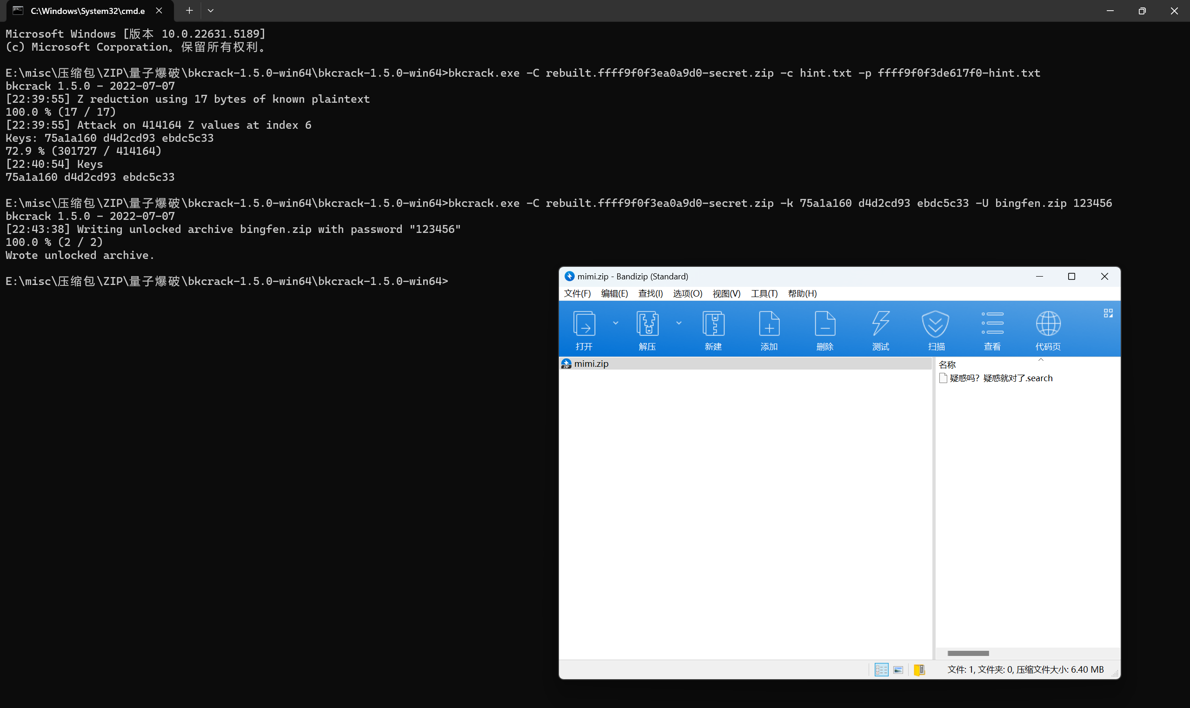The image size is (1190, 708).
Task: Click the first 'Keys: 75a1a160 d4d2cd93 ebdc5c33' line
Action: (x=110, y=138)
